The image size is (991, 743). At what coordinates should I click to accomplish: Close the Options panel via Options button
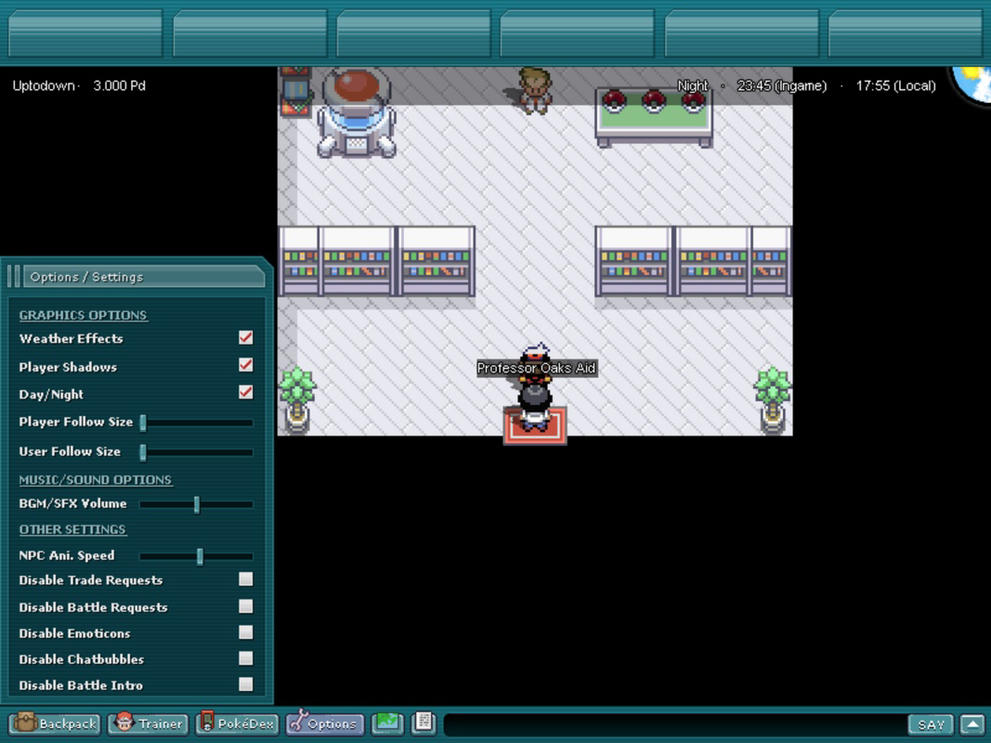coord(324,723)
